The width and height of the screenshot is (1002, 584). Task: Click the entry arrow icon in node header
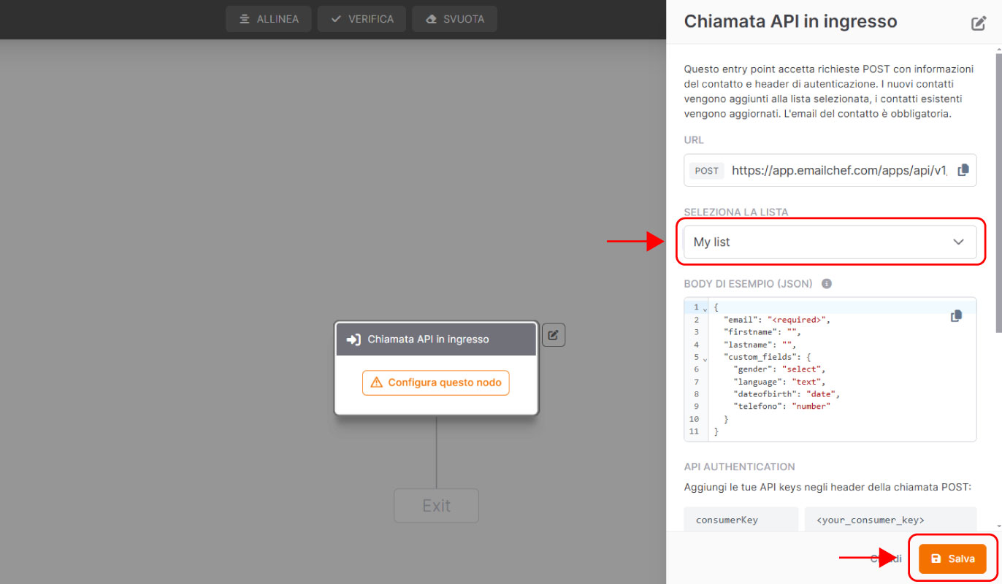(x=353, y=339)
